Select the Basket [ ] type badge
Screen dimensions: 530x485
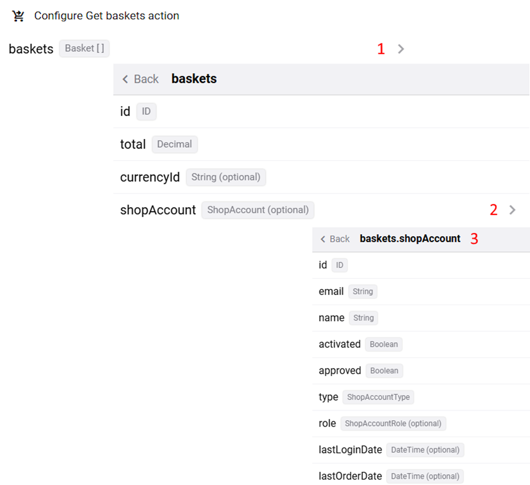tap(84, 49)
